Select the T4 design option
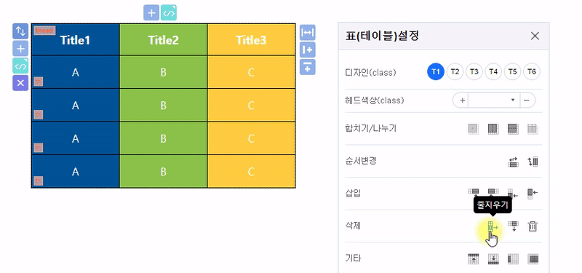 tap(493, 71)
